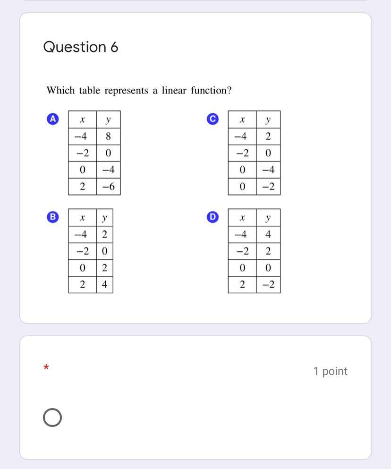This screenshot has width=391, height=469.
Task: Click the Question 6 heading
Action: 80,47
